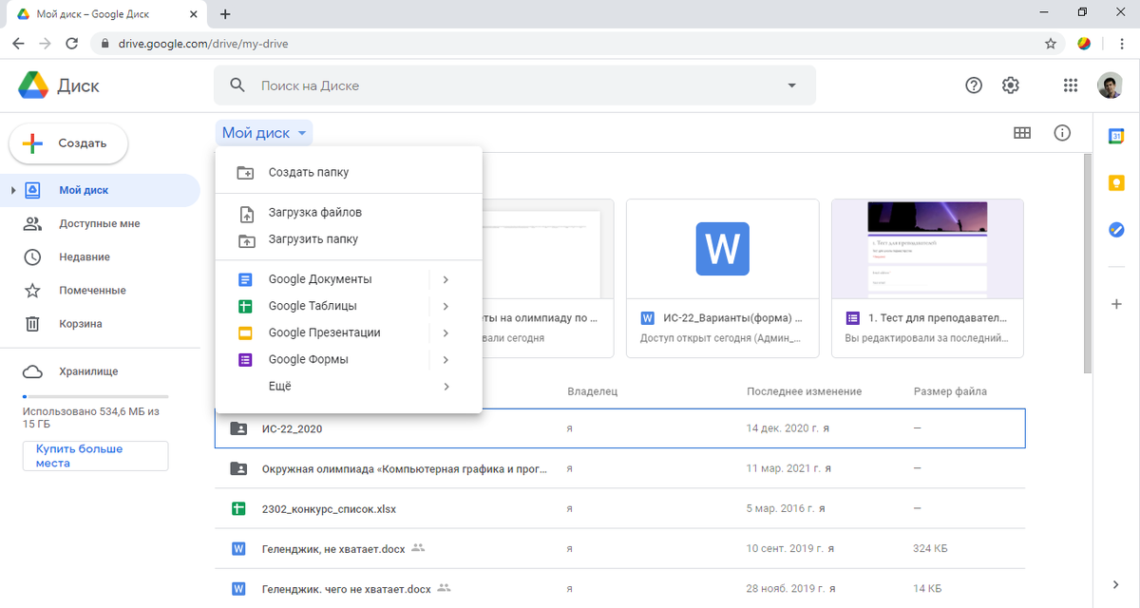Open help with the question mark icon

(x=973, y=85)
